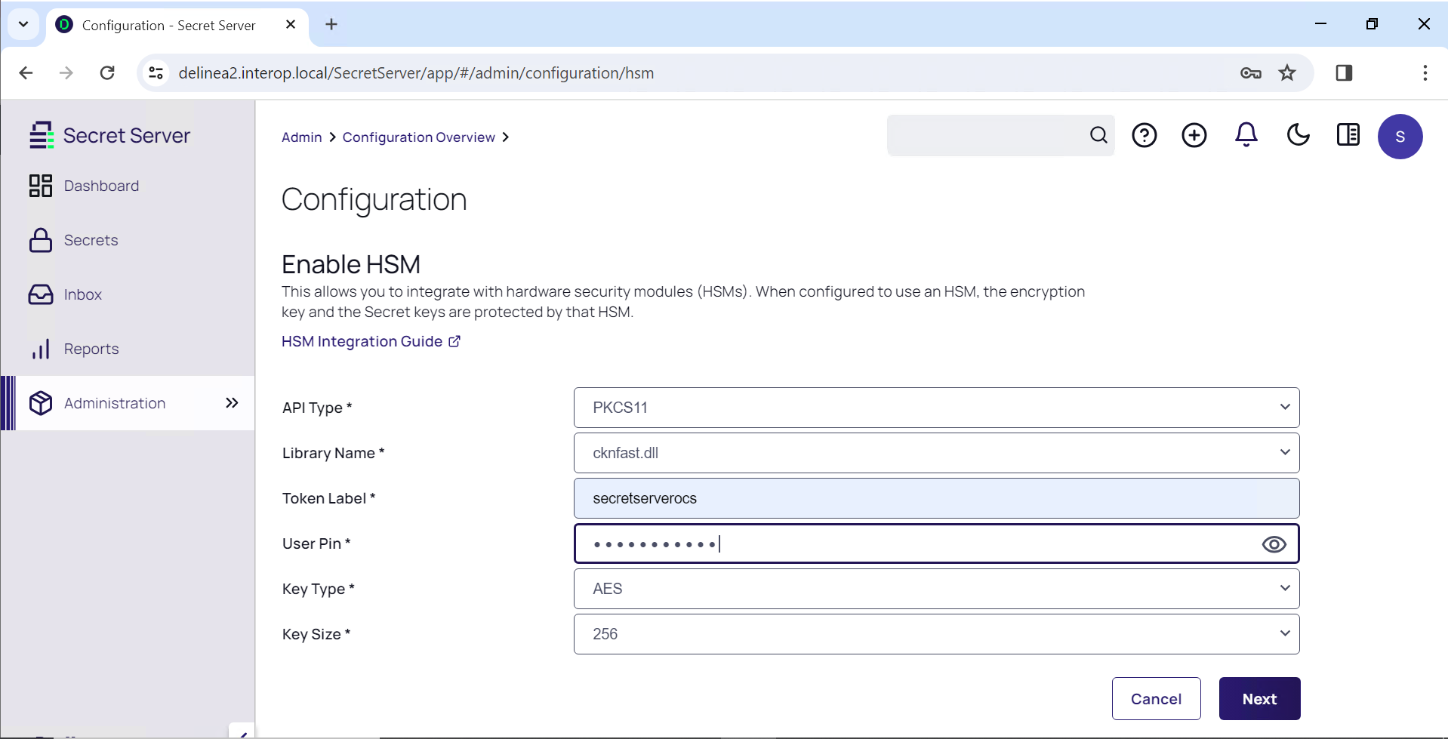
Task: Open the Inbox in the sidebar
Action: click(127, 294)
